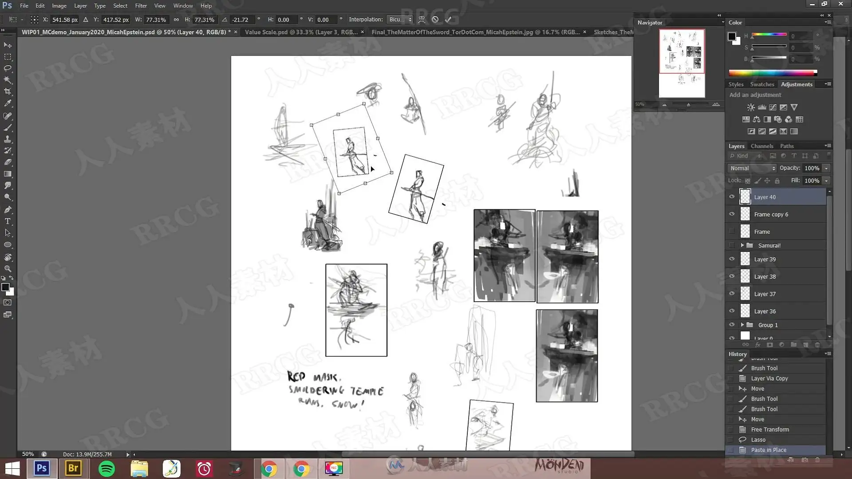
Task: Open the blend mode Normal dropdown
Action: (753, 168)
